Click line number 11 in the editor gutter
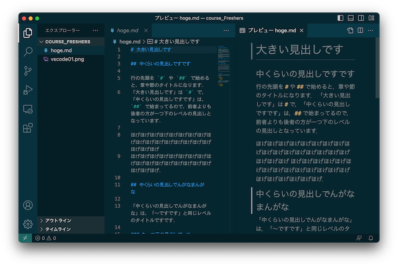398x267 pixels. [118, 185]
